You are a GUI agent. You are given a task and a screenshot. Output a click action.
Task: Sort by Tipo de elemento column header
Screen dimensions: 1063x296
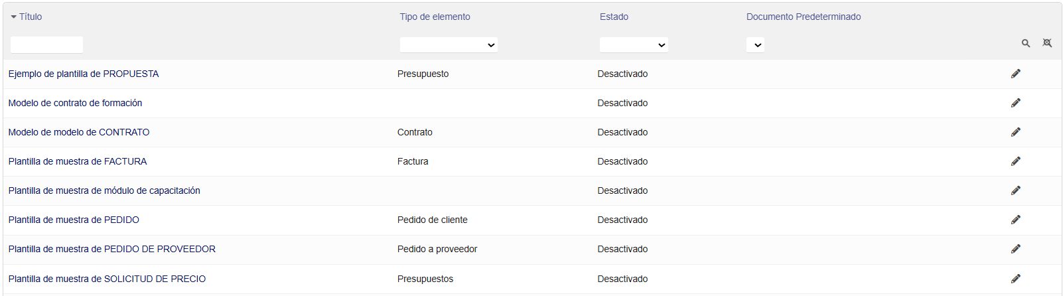(x=435, y=17)
